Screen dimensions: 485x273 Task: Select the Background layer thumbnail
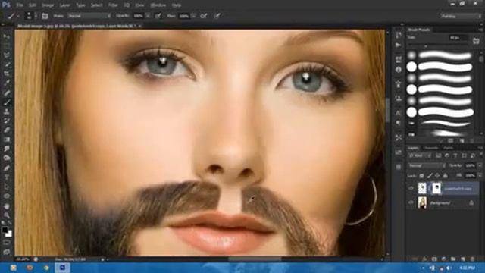click(x=422, y=202)
